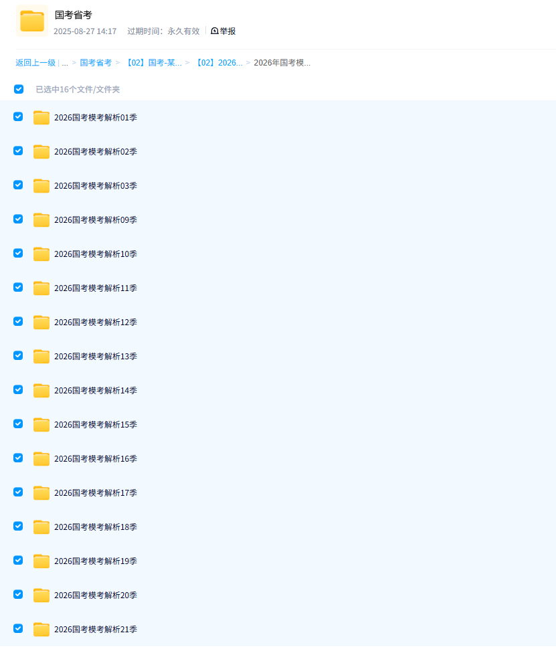This screenshot has width=556, height=647.
Task: Click folder name 2026国考模考解析18季
Action: coord(96,527)
